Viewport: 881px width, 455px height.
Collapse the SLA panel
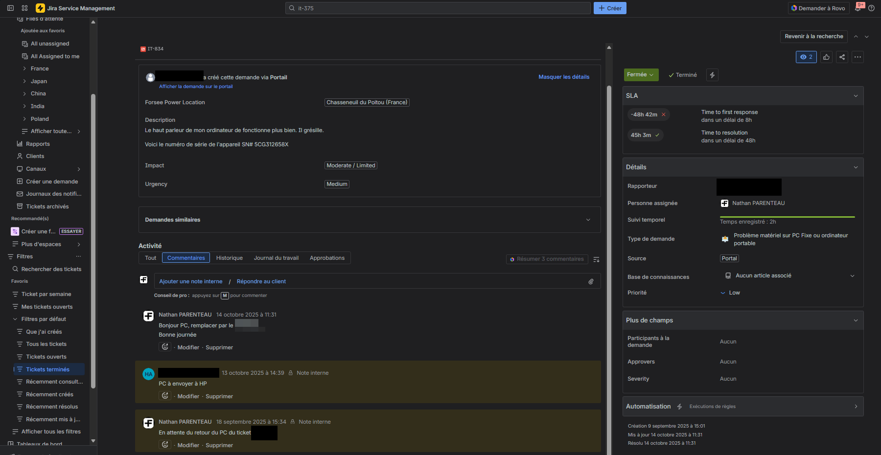pyautogui.click(x=856, y=96)
